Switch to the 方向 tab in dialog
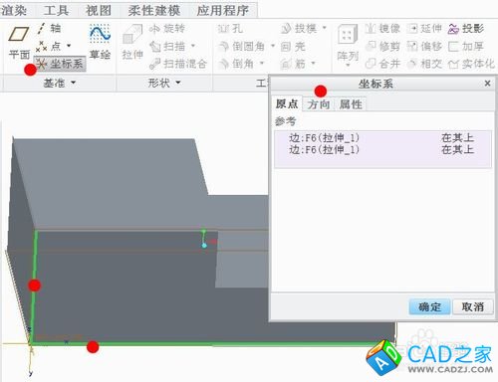The height and width of the screenshot is (382, 498). coord(319,104)
